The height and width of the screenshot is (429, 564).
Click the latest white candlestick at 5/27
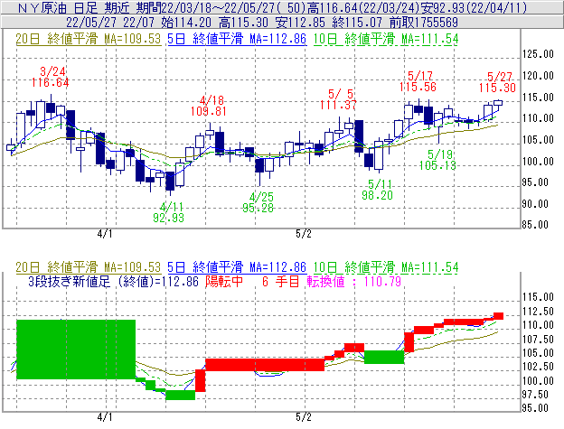(x=498, y=103)
